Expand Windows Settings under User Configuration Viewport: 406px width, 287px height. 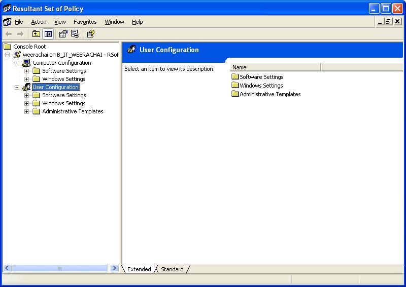click(27, 103)
